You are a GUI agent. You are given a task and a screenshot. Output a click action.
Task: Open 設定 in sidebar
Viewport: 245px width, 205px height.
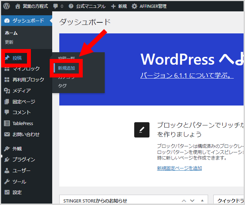[x=17, y=192]
